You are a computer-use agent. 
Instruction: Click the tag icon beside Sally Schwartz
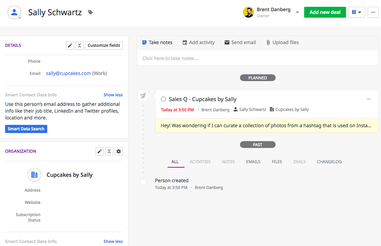tap(90, 12)
